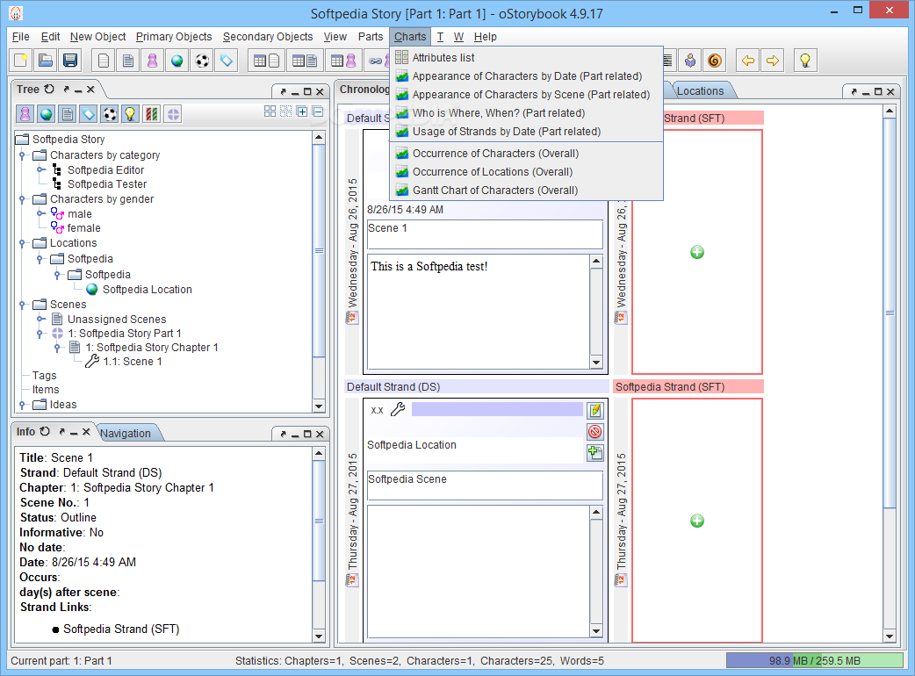Expand the Ideas tree node
The width and height of the screenshot is (915, 676).
tap(22, 404)
